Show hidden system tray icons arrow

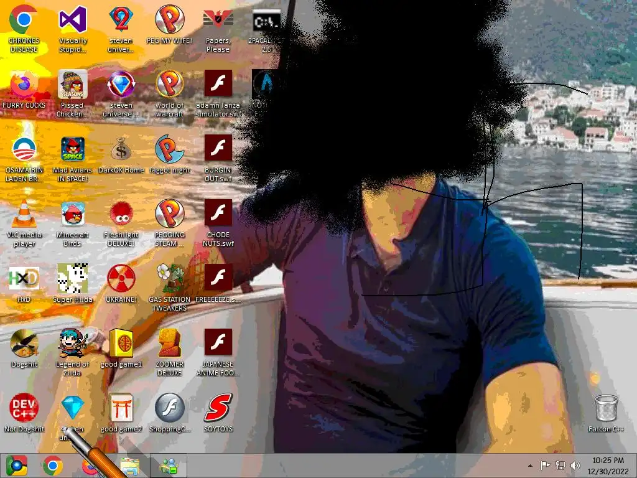click(x=530, y=466)
